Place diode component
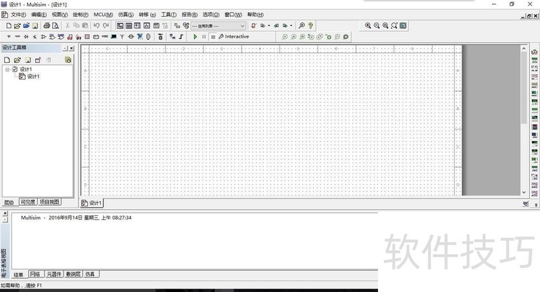Viewport: 540px width, 292px height. 26,36
